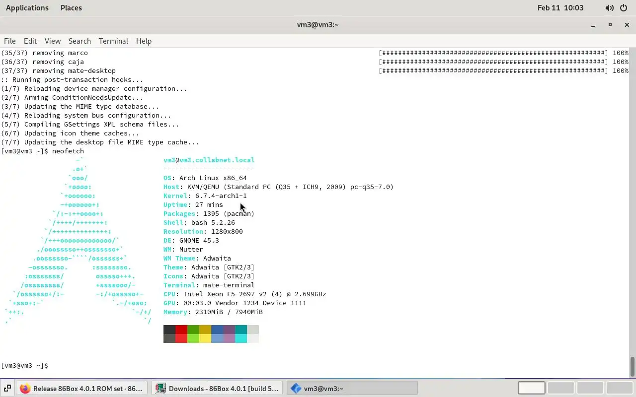
Task: Maximize the terminal window
Action: (610, 25)
